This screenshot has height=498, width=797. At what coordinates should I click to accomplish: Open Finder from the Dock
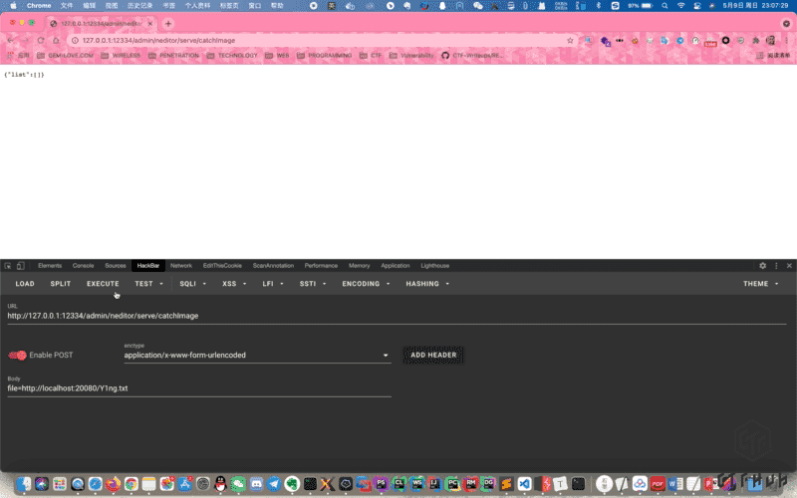tap(24, 483)
